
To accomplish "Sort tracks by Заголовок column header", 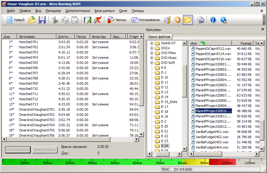I will 37,36.
